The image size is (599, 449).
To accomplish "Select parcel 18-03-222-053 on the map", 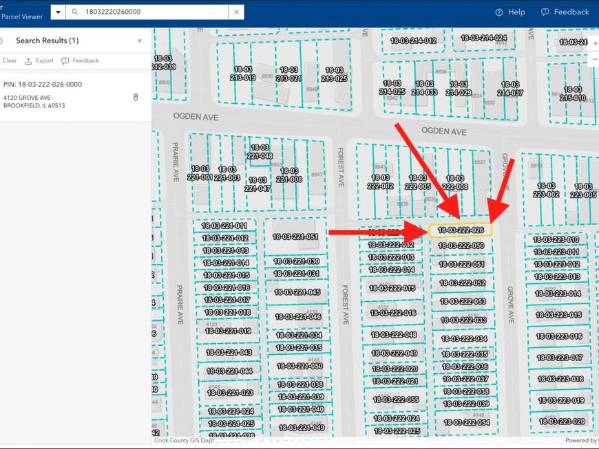I will click(462, 302).
